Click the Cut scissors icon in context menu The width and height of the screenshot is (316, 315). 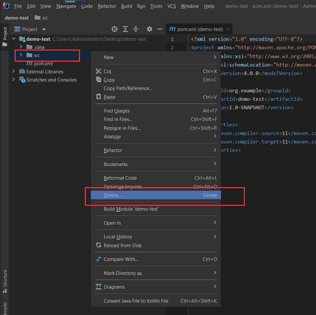[x=99, y=71]
